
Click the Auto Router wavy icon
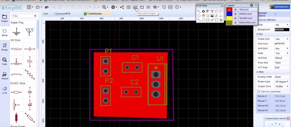tap(148, 7)
